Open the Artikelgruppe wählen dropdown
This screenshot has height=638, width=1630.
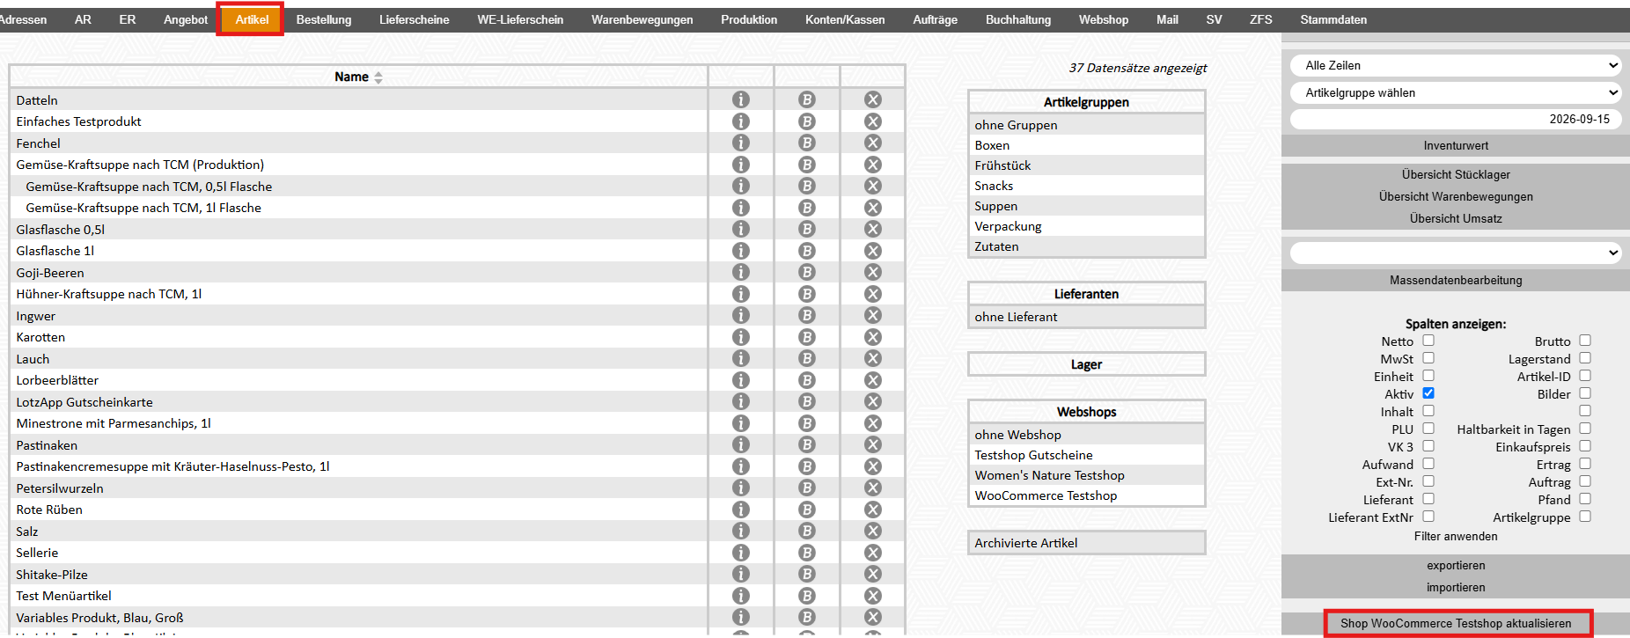pos(1456,92)
